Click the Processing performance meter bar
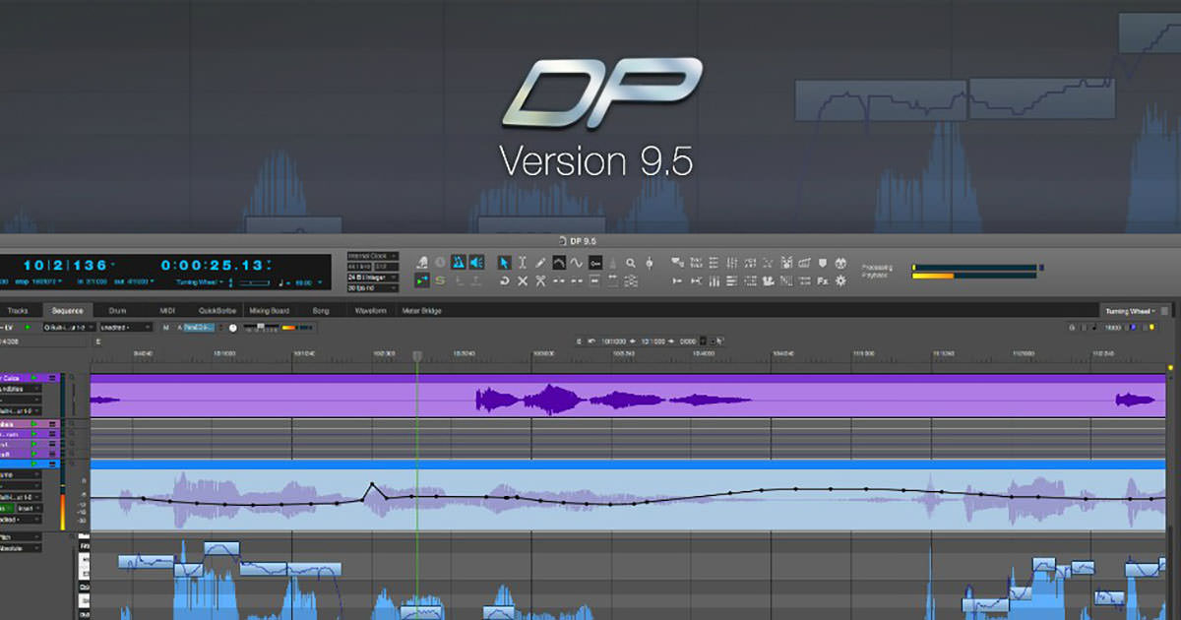 (x=974, y=267)
